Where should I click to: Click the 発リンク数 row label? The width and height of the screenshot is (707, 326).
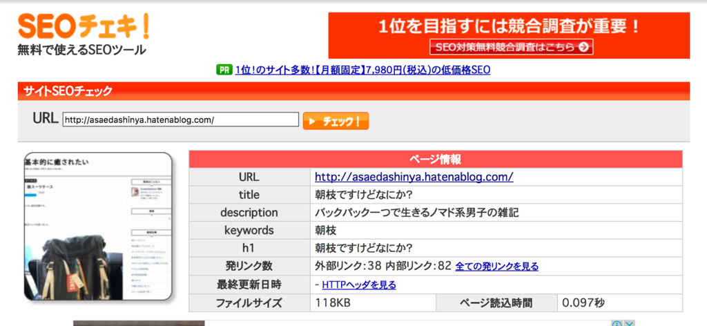[x=249, y=267]
